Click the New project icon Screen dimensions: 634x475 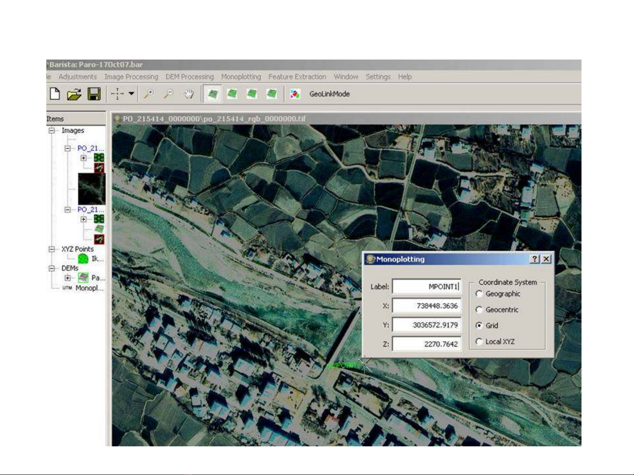(55, 94)
